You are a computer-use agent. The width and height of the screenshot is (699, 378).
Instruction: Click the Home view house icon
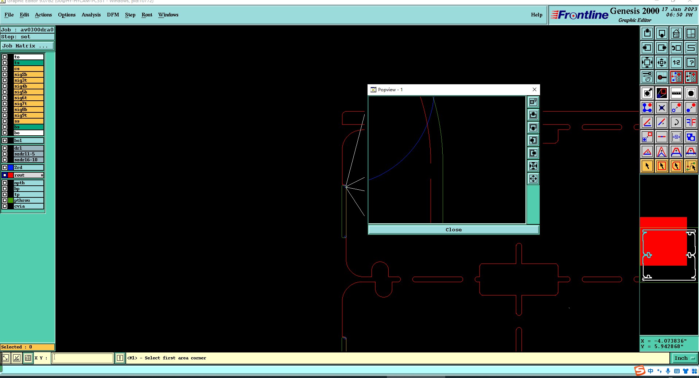point(676,34)
